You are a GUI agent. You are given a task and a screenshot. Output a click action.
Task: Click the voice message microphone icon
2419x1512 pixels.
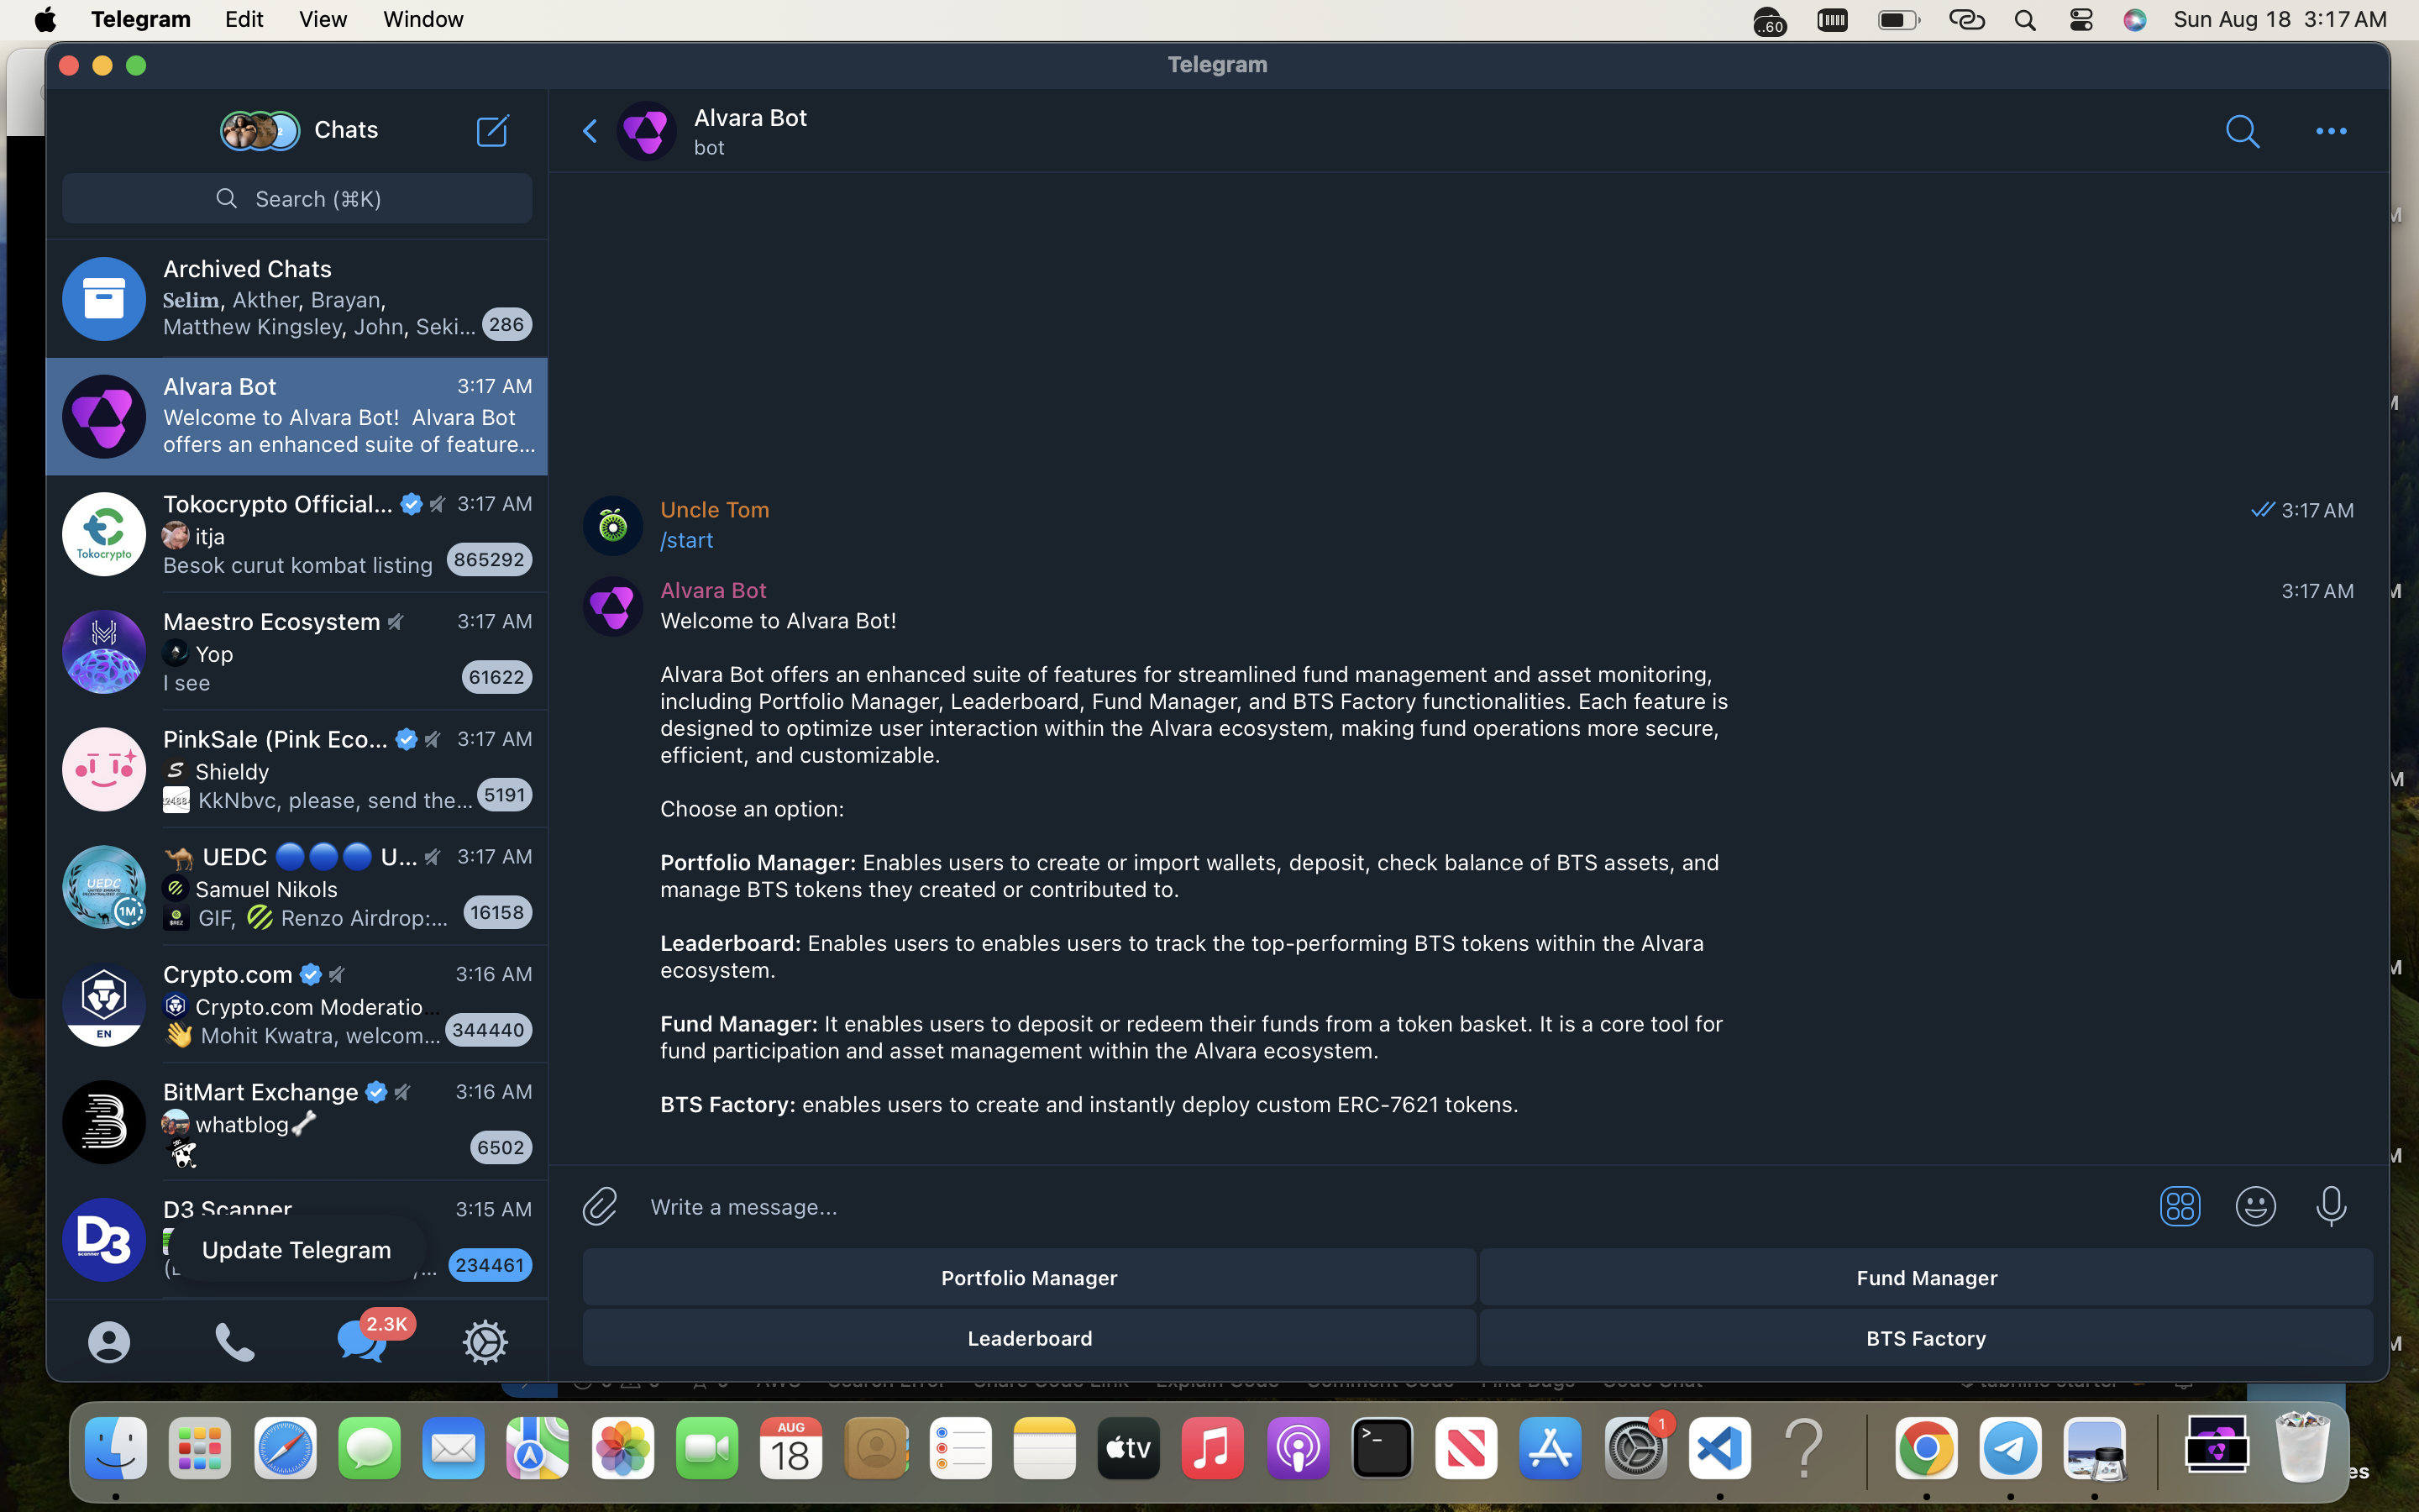2330,1206
